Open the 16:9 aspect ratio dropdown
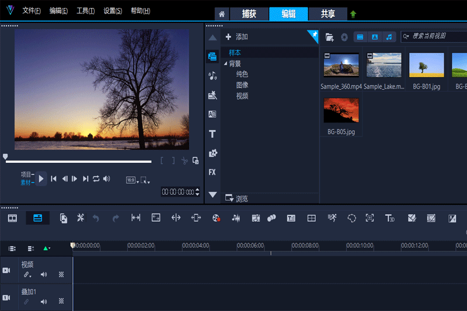The width and height of the screenshot is (467, 311). (132, 180)
